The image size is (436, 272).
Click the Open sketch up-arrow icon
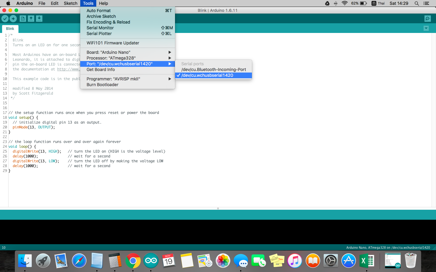pyautogui.click(x=31, y=19)
